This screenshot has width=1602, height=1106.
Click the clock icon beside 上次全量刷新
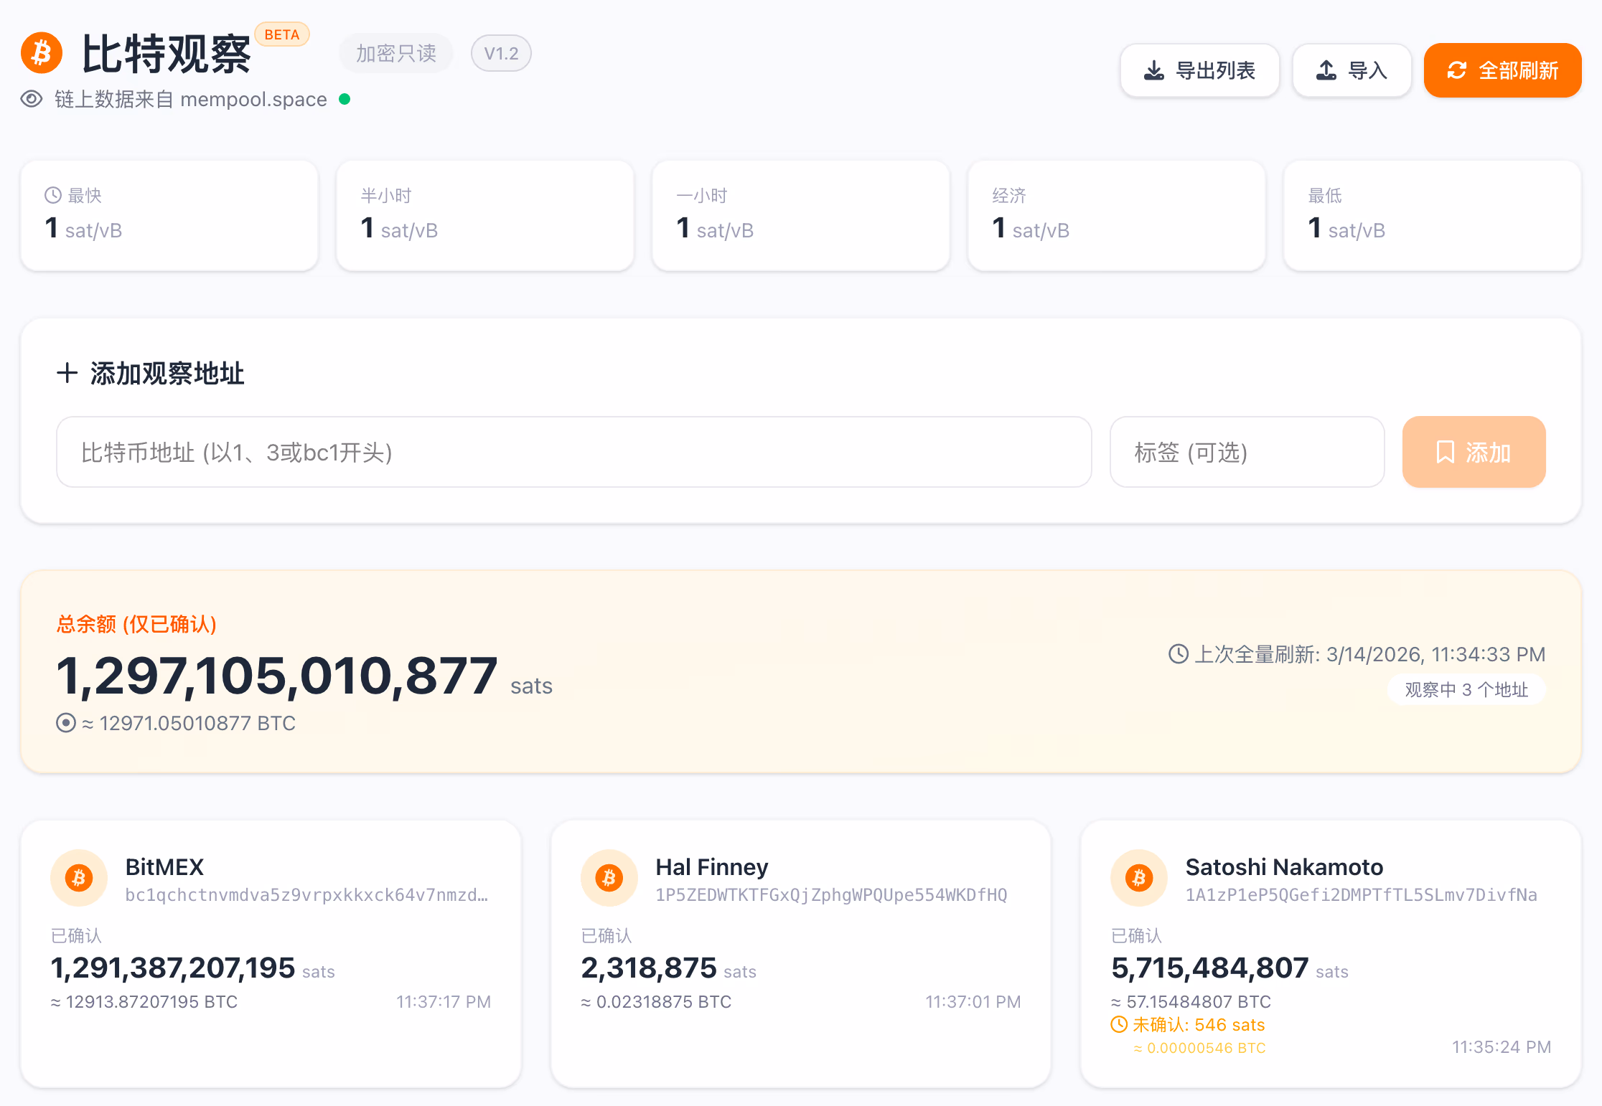[1178, 654]
